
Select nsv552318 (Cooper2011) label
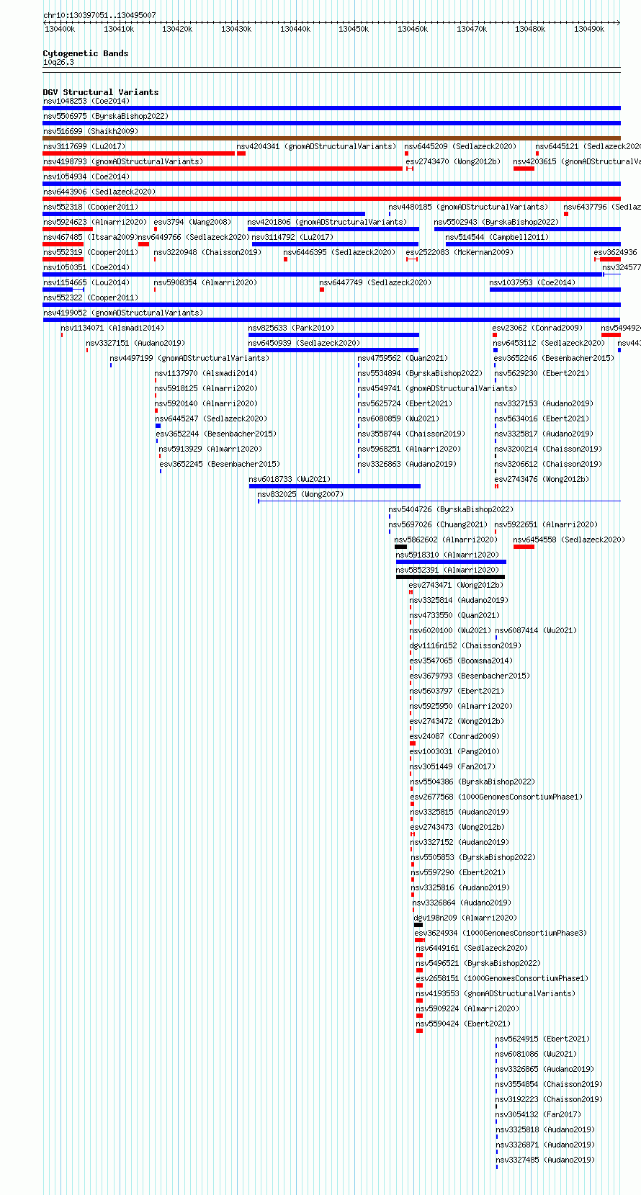pyautogui.click(x=91, y=207)
